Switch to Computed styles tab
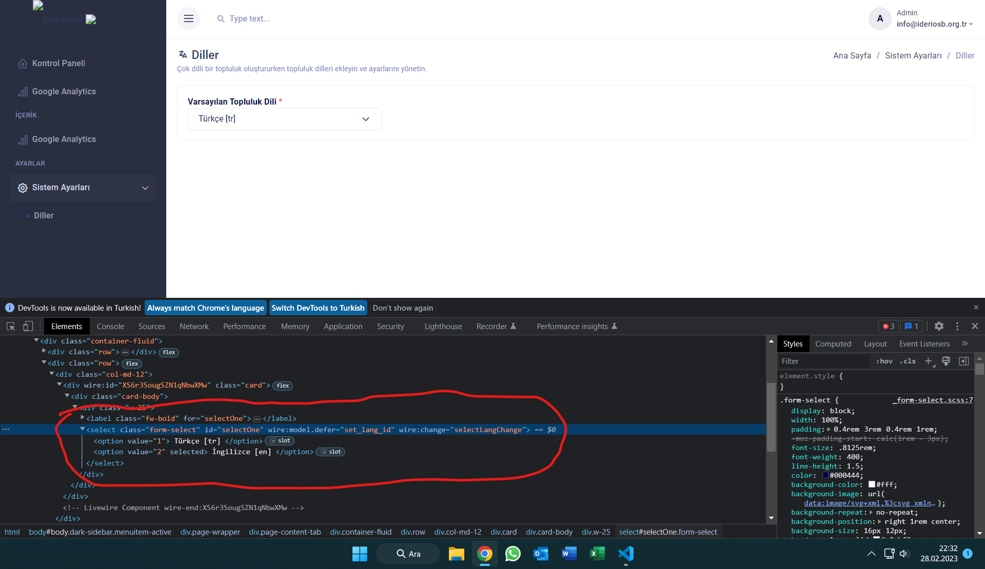985x569 pixels. [833, 343]
